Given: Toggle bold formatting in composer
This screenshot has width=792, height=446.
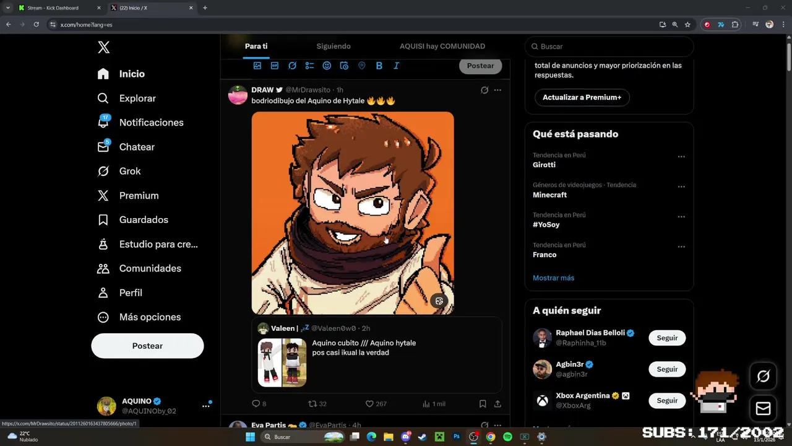Looking at the screenshot, I should 379,66.
